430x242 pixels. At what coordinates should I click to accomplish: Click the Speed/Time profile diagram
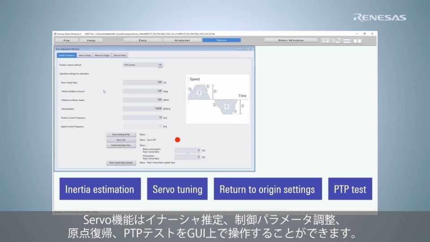coord(218,99)
